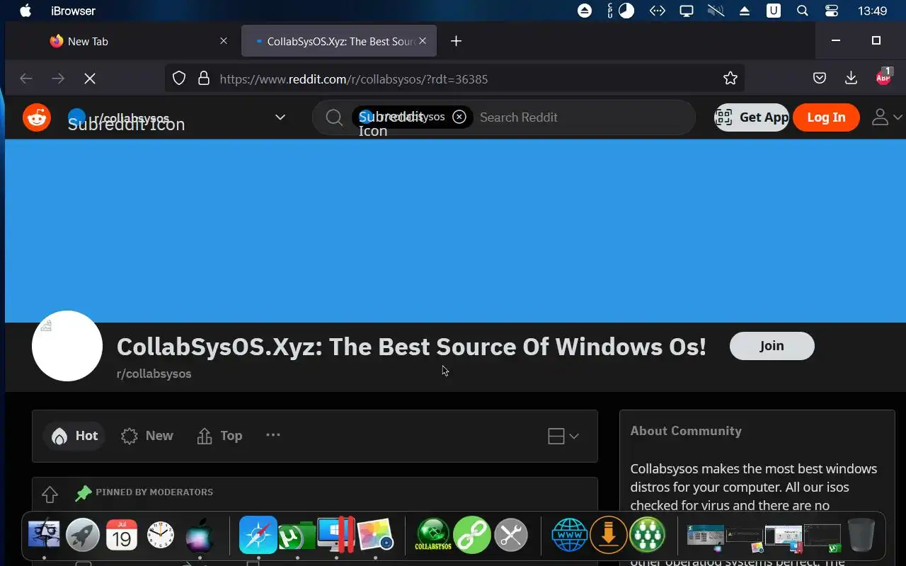Screen dimensions: 906x566
Task: Remove the r/collabsysos search filter
Action: pyautogui.click(x=459, y=117)
